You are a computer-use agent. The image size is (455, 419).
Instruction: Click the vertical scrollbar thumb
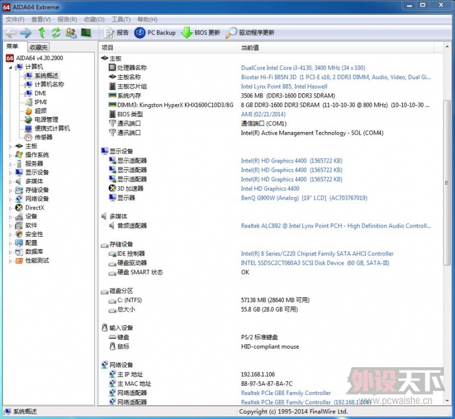(447, 183)
